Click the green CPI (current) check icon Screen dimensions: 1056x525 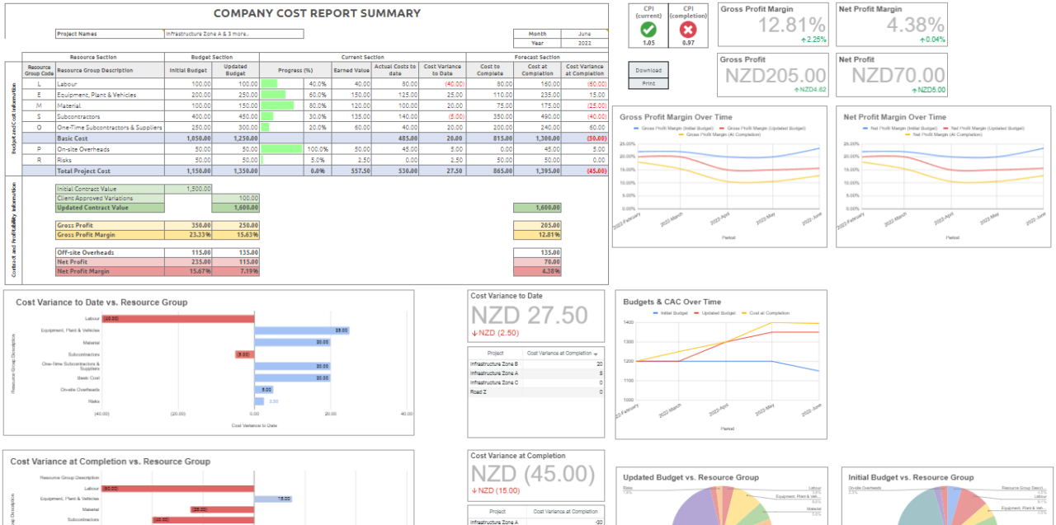[648, 30]
